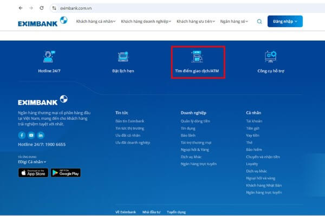Open site info icon in address bar
325x216 pixels.
pos(54,8)
